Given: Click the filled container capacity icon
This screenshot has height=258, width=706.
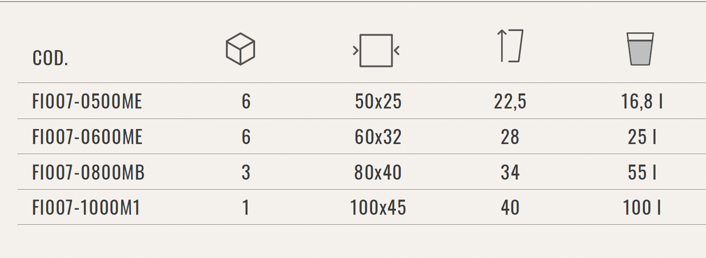Looking at the screenshot, I should click(x=640, y=49).
